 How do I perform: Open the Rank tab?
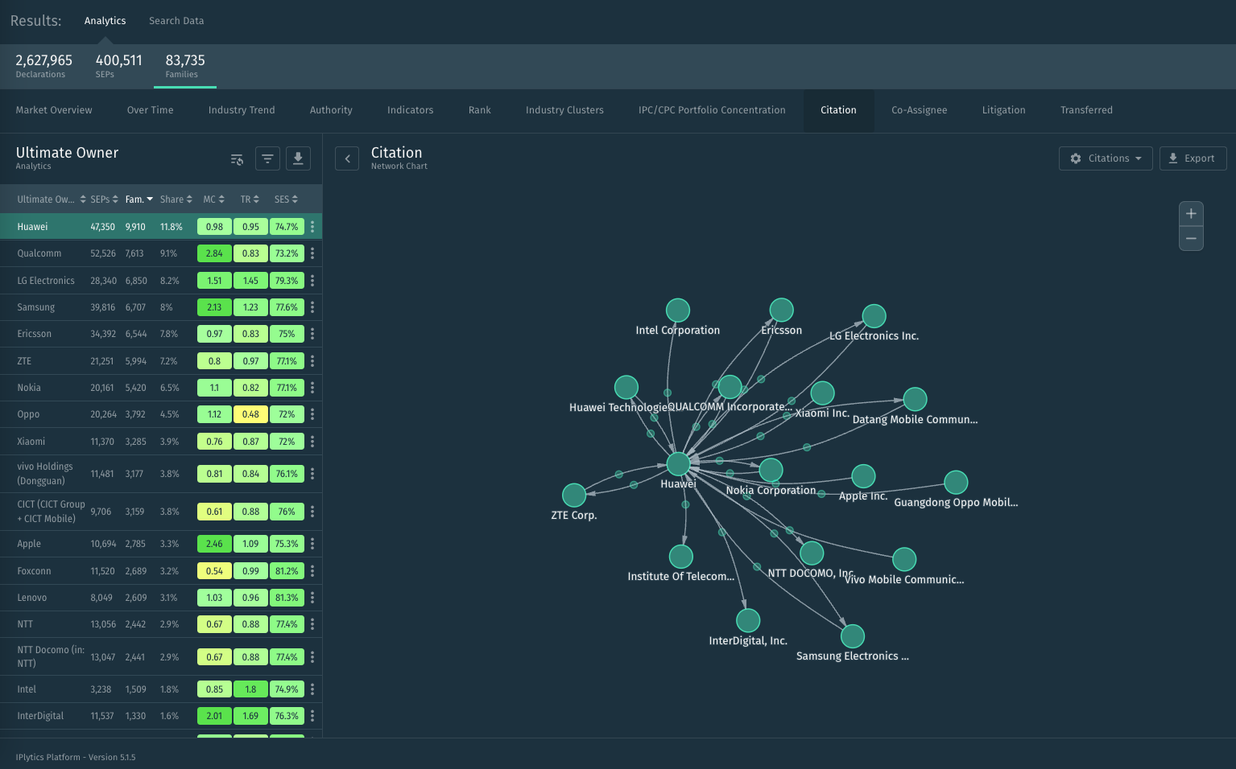[x=479, y=110]
